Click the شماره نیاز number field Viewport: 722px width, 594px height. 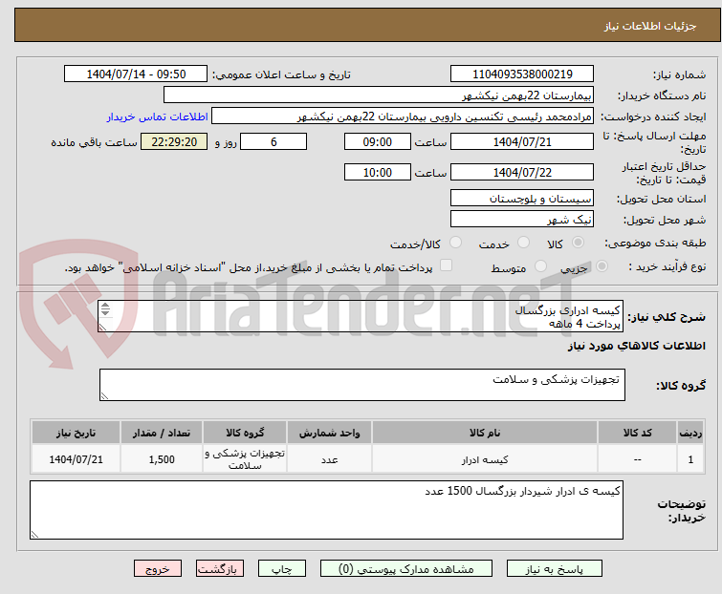(522, 74)
